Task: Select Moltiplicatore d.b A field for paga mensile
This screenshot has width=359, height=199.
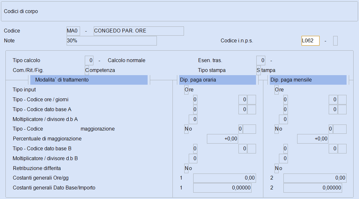Action: click(x=283, y=119)
